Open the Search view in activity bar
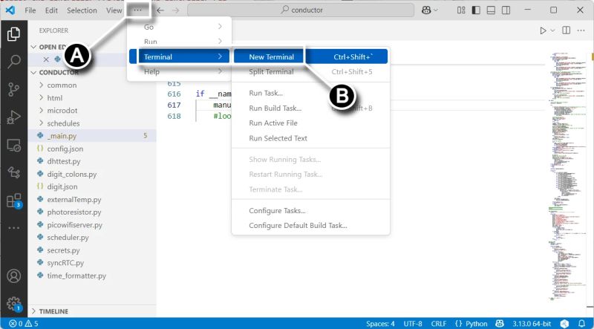 pyautogui.click(x=13, y=61)
